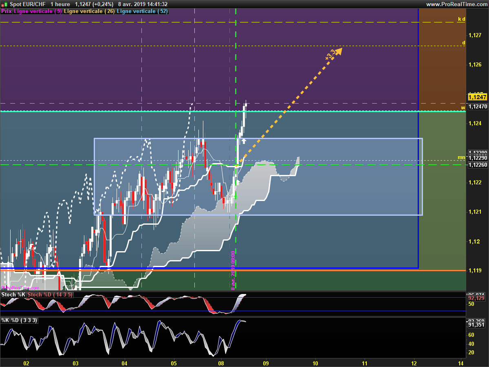Click the 'w' weekly pivot label
Image resolution: width=489 pixels, height=367 pixels.
click(x=463, y=108)
